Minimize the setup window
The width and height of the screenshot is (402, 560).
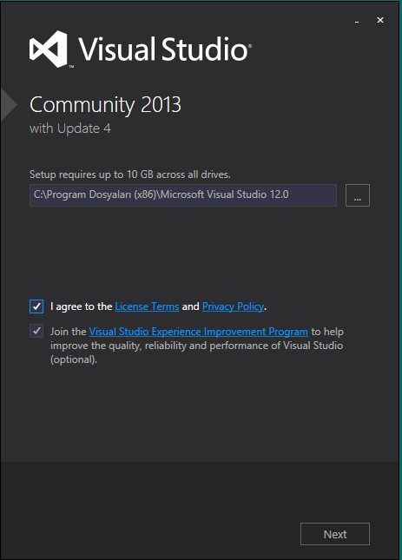(357, 21)
